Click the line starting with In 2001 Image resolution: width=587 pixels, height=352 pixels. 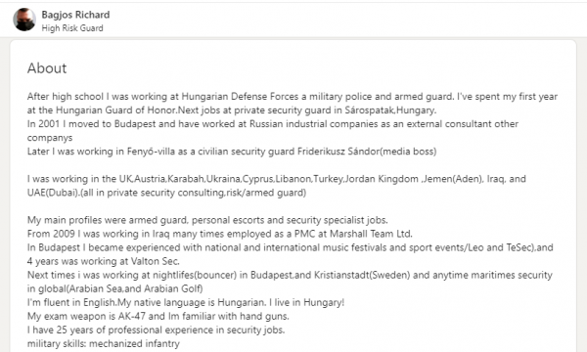(x=273, y=124)
